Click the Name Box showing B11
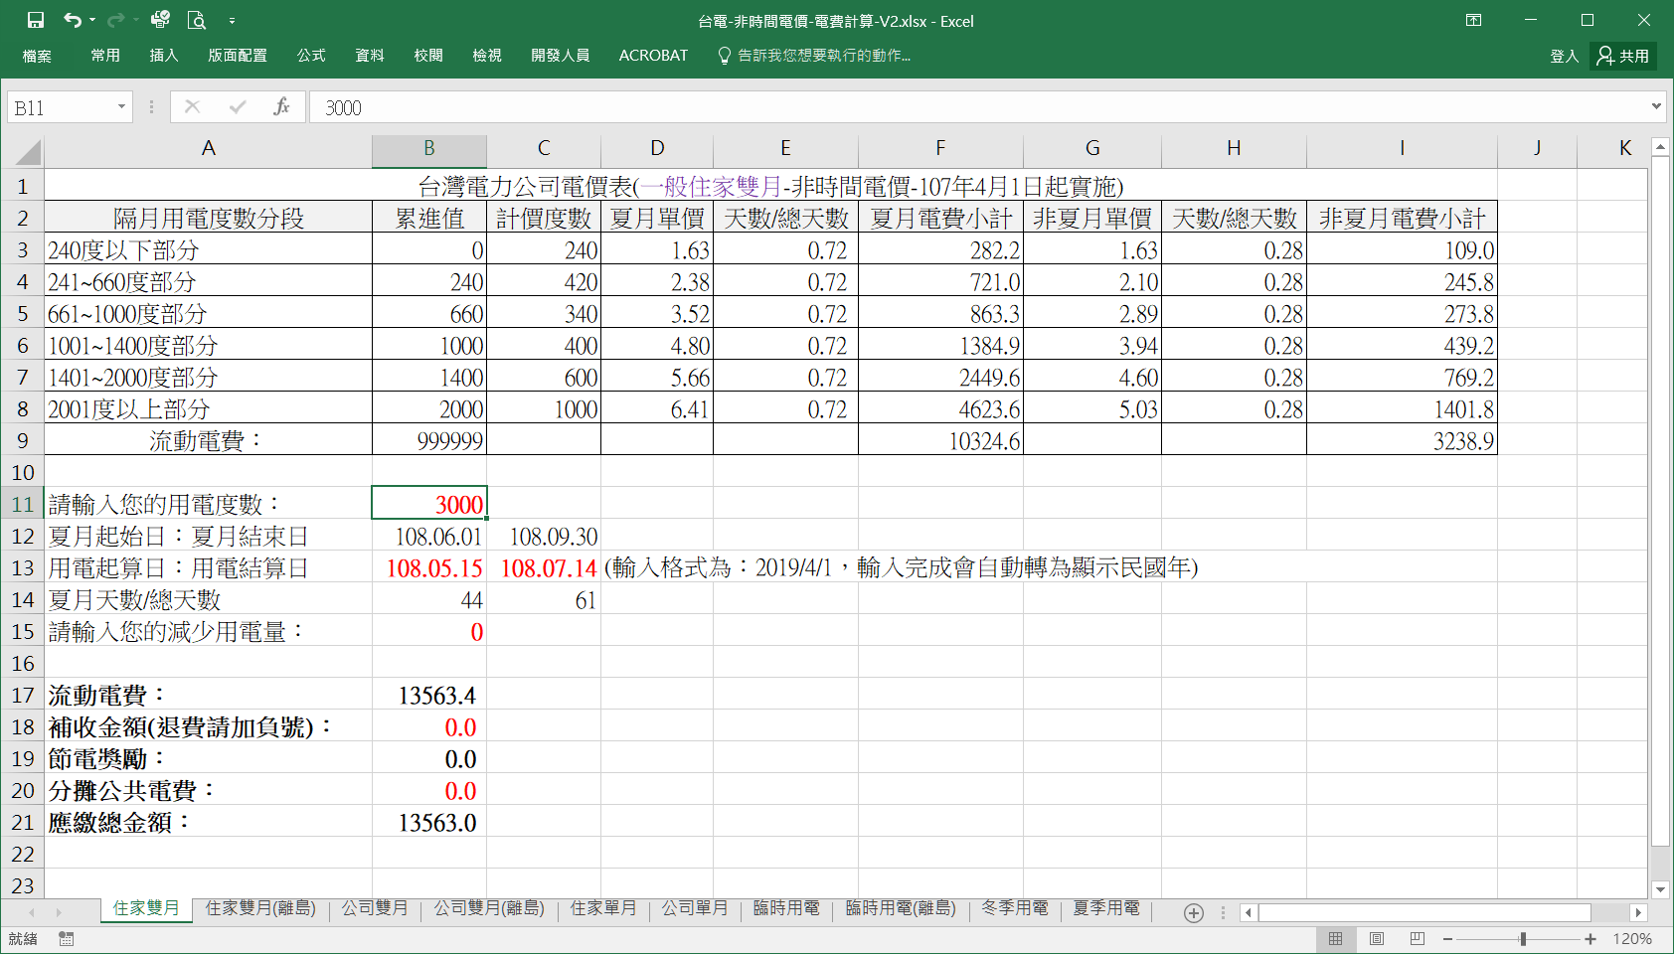Screen dimensions: 1674x954 click(60, 107)
